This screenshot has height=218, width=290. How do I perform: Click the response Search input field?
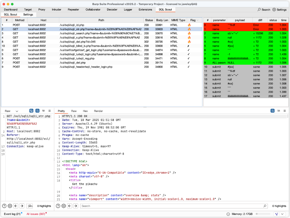pos(174,206)
